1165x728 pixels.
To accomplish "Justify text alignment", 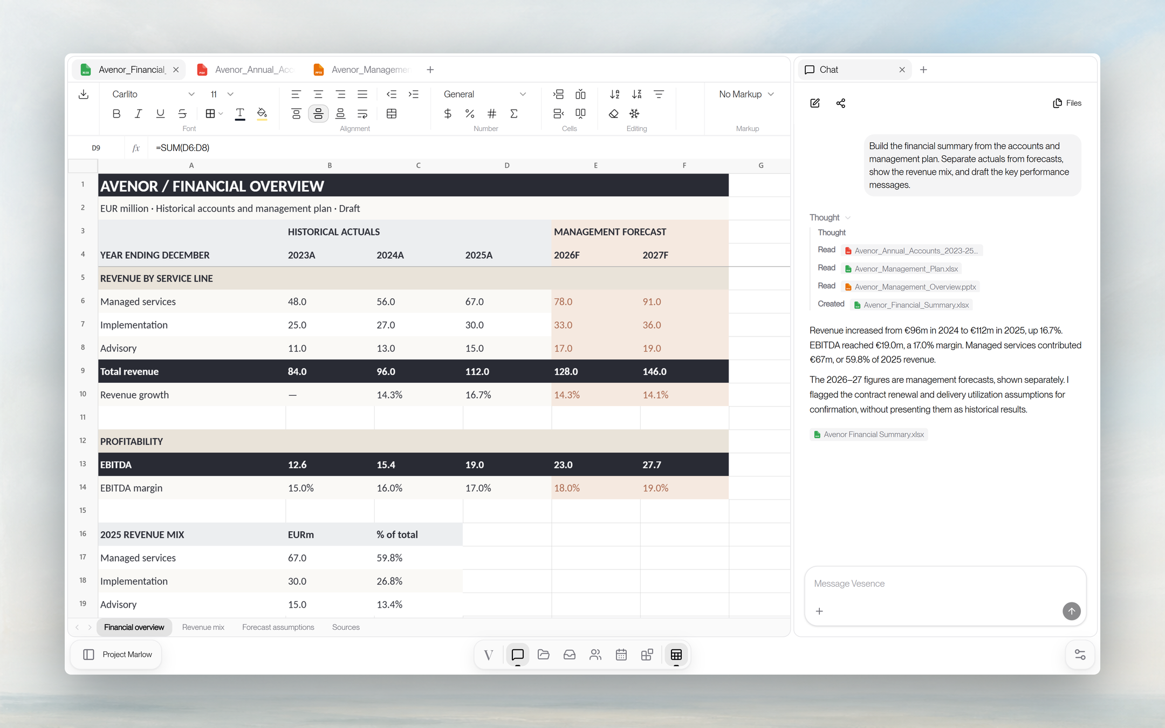I will [362, 94].
